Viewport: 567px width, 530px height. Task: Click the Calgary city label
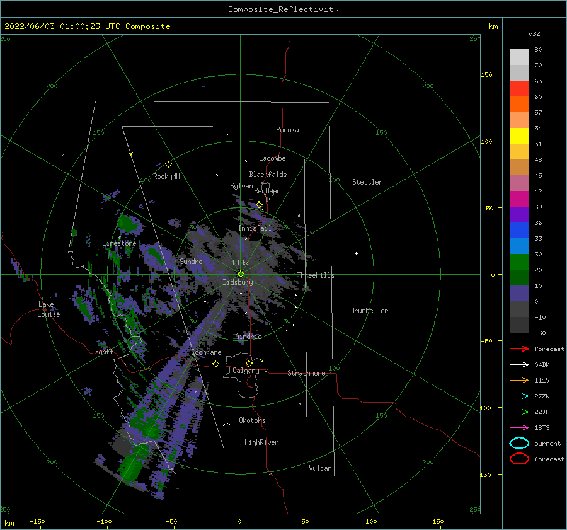pos(246,371)
